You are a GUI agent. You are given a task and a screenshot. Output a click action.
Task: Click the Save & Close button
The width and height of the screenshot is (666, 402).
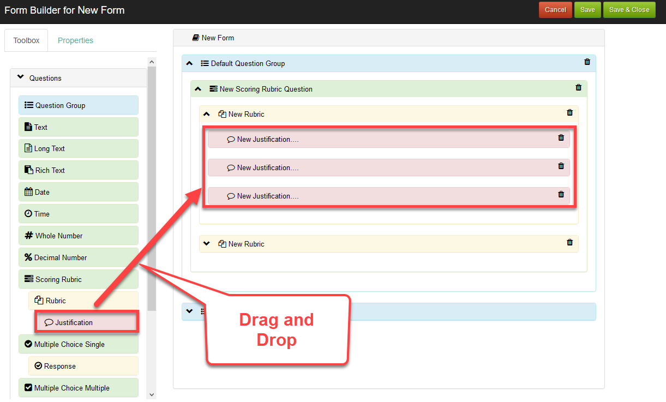pyautogui.click(x=629, y=10)
